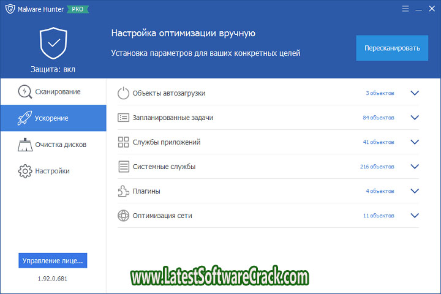Click the Объекты автозагрузки label
This screenshot has width=441, height=294.
169,93
